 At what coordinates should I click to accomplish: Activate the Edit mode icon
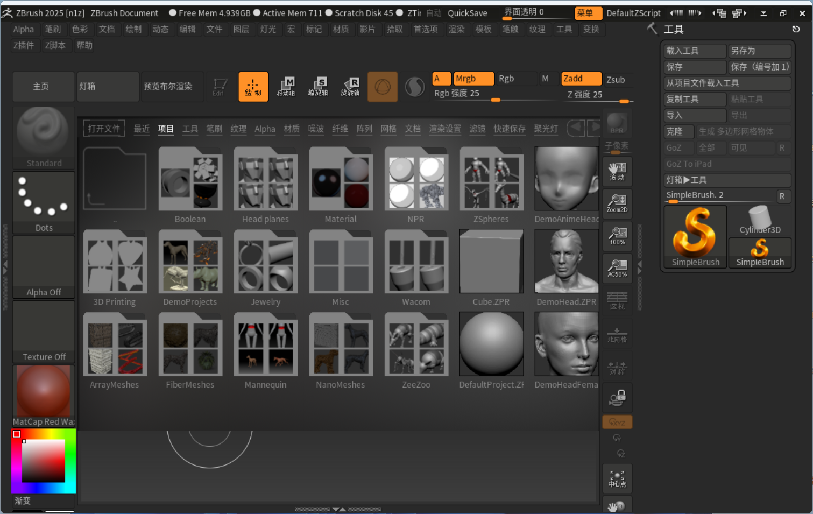coord(221,87)
